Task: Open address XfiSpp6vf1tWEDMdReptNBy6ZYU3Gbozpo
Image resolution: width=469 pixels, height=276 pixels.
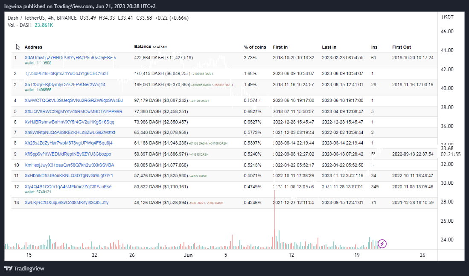Action: click(x=68, y=154)
